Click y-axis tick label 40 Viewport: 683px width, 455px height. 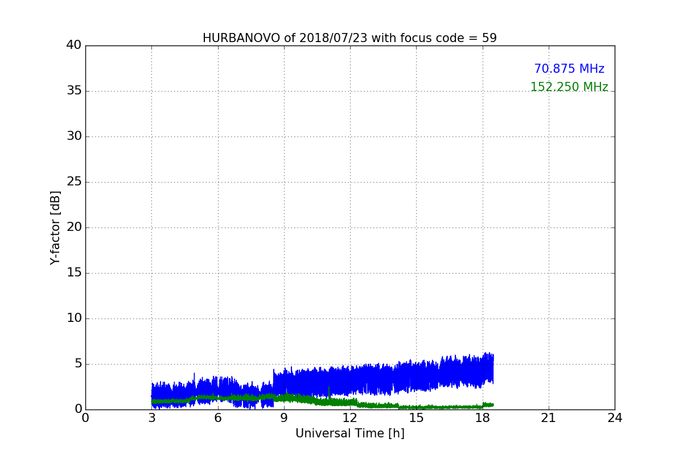coord(74,45)
